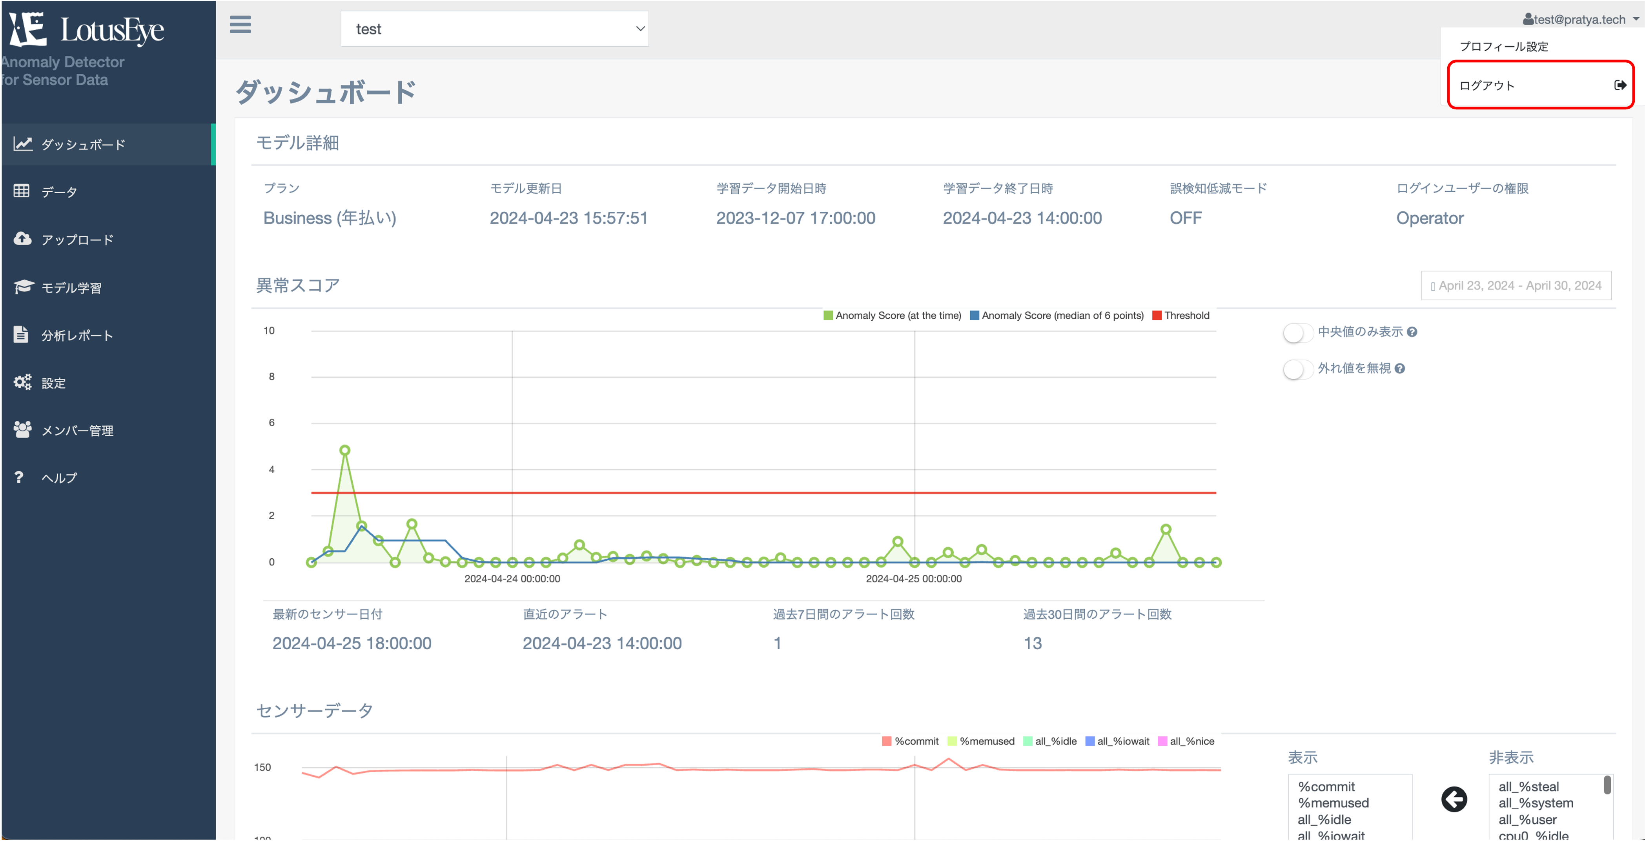Toggle %commit legend entry
Image resolution: width=1645 pixels, height=841 pixels.
tap(910, 741)
